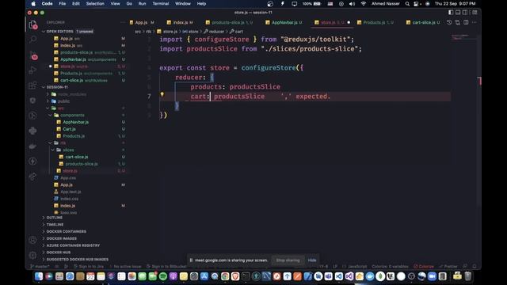The image size is (507, 285).
Task: Open the Python icon in activity bar
Action: pos(32,131)
